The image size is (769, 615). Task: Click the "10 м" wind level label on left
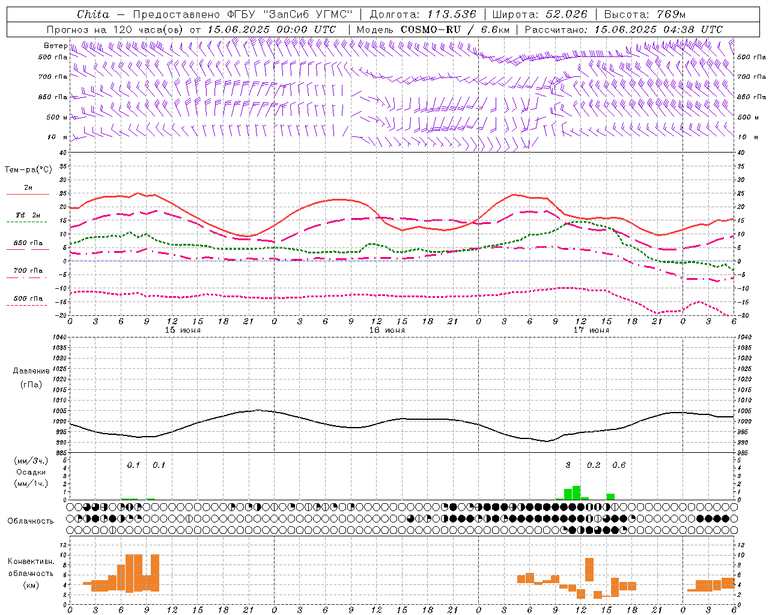[x=58, y=138]
